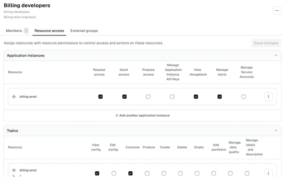Click the Request access column header
The width and height of the screenshot is (283, 177).
coord(99,72)
